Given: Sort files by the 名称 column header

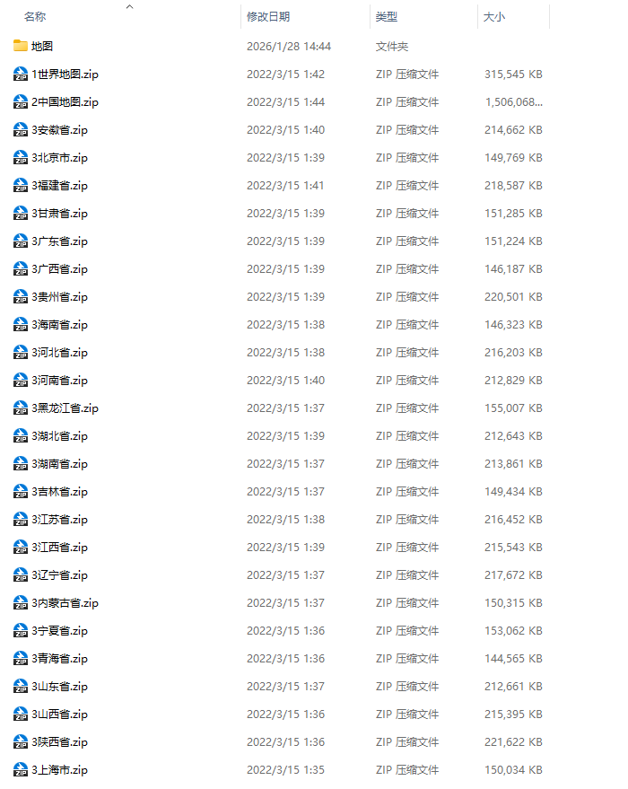Looking at the screenshot, I should pyautogui.click(x=35, y=16).
